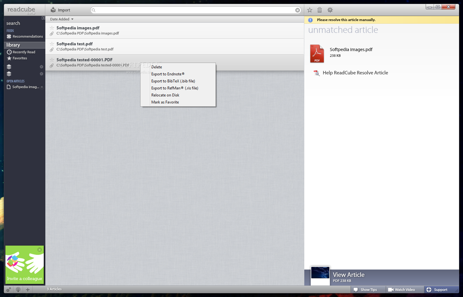Click the article preview thumbnail
The width and height of the screenshot is (463, 297).
tap(320, 276)
